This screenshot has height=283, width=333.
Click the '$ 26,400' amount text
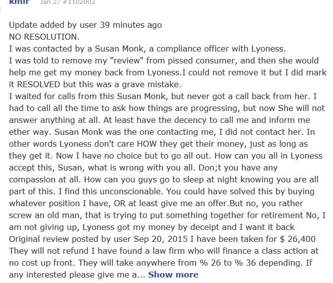tap(298, 239)
